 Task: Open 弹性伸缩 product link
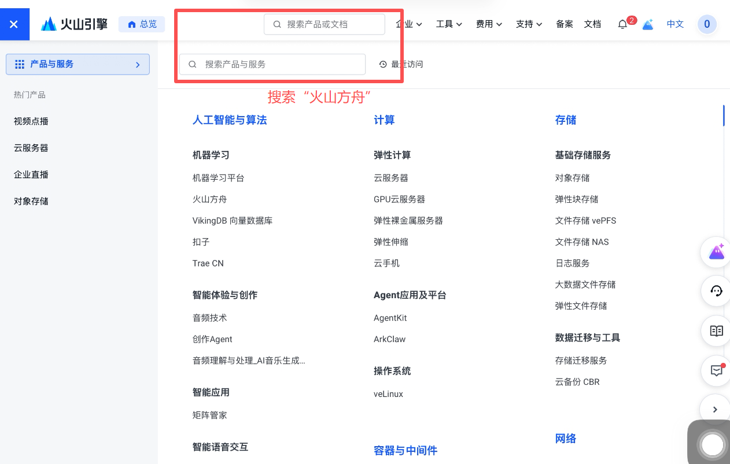391,242
